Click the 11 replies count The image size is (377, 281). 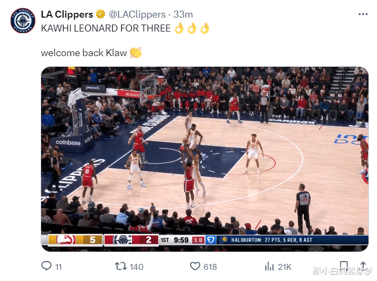[x=58, y=267]
